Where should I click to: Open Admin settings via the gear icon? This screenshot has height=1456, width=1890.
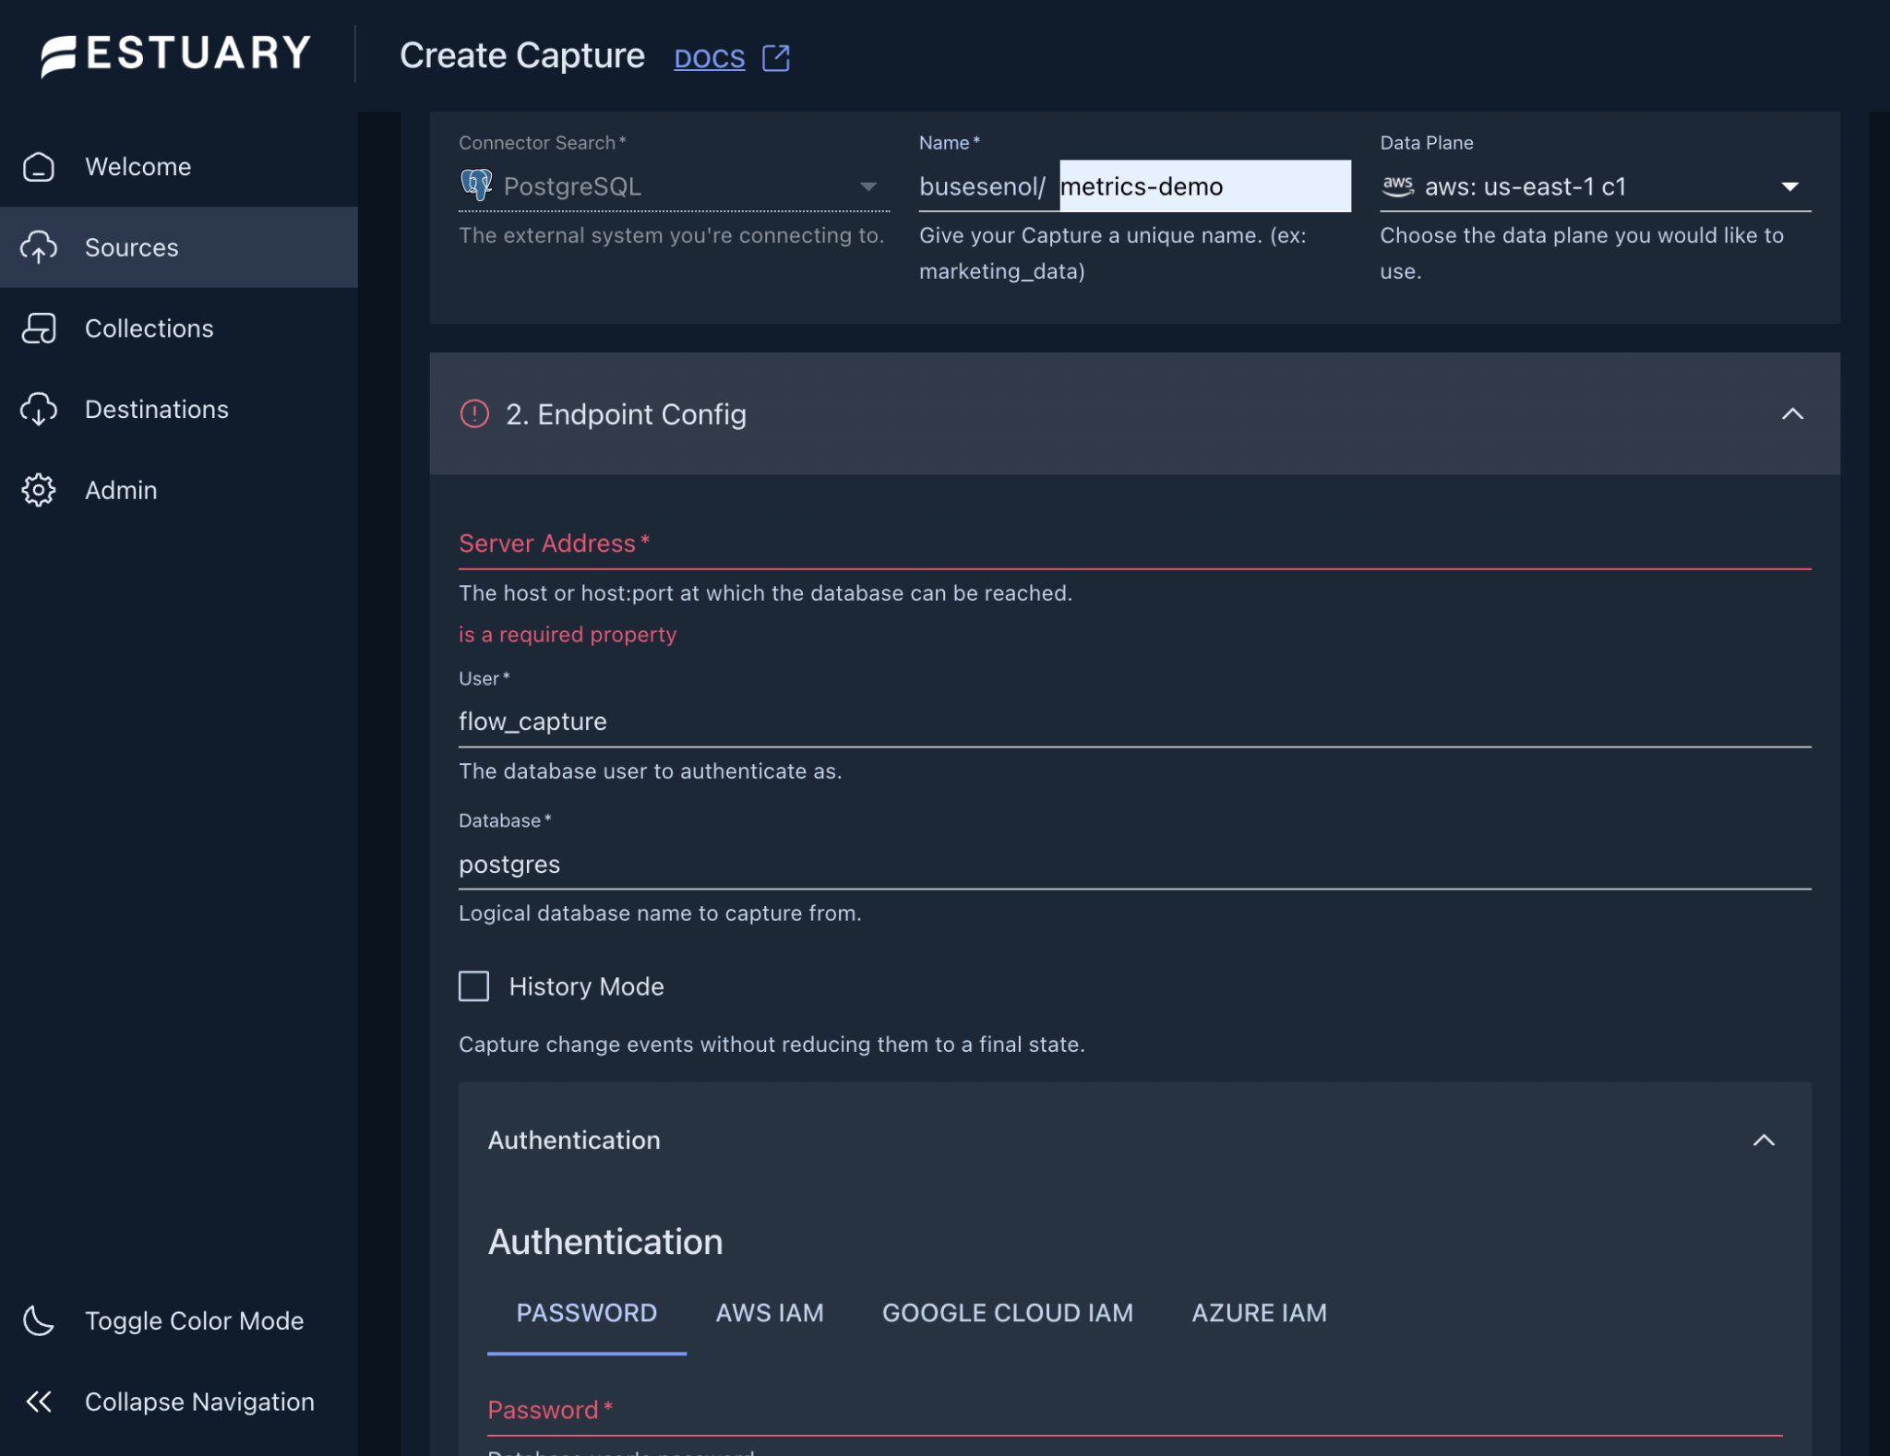coord(38,490)
